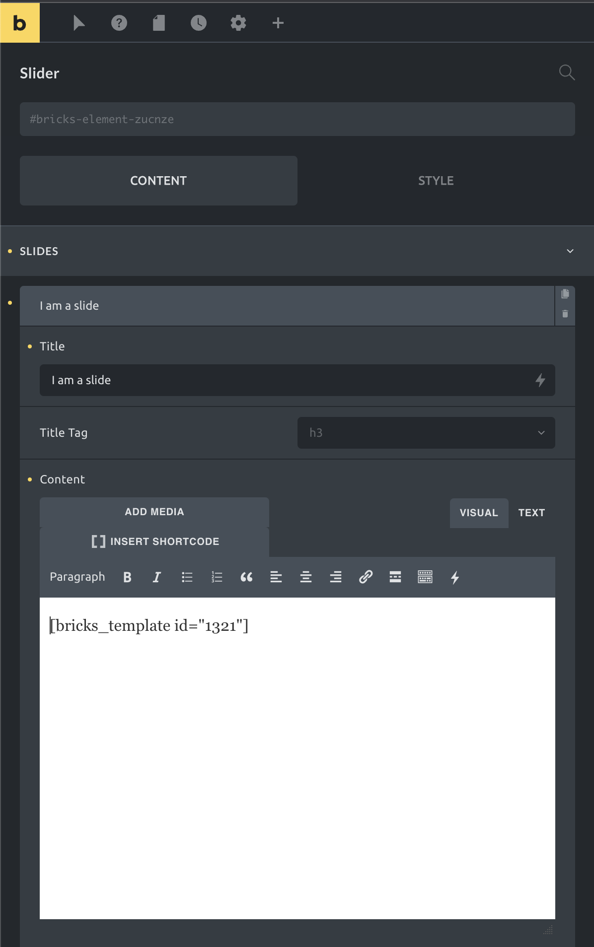Toggle the editor toolbar keyboard icon
This screenshot has width=594, height=947.
(x=425, y=577)
